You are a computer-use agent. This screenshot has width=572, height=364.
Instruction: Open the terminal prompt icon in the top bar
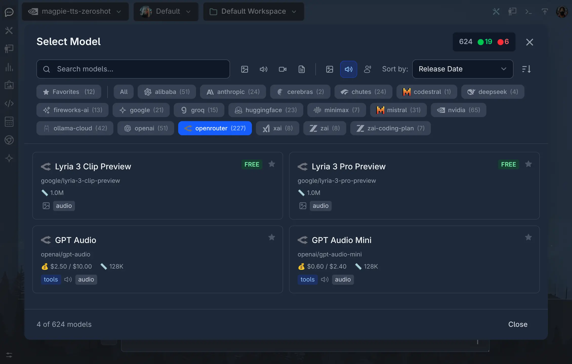[x=528, y=11]
